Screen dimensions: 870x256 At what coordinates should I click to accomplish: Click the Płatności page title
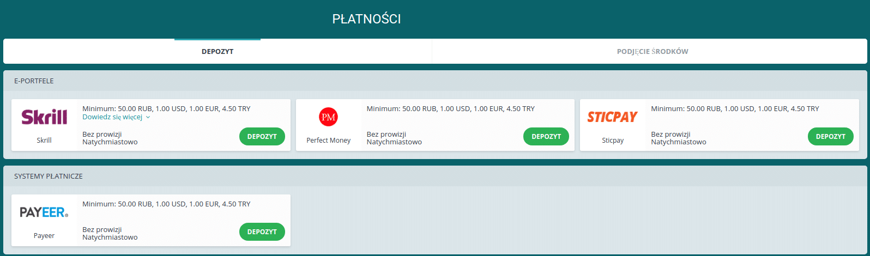[366, 19]
